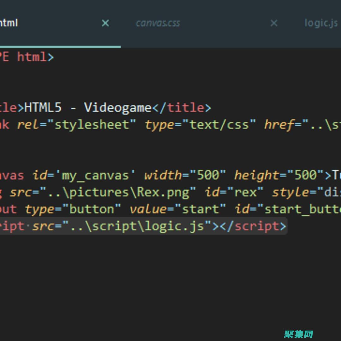
Task: Close the active html file tab
Action: point(105,23)
